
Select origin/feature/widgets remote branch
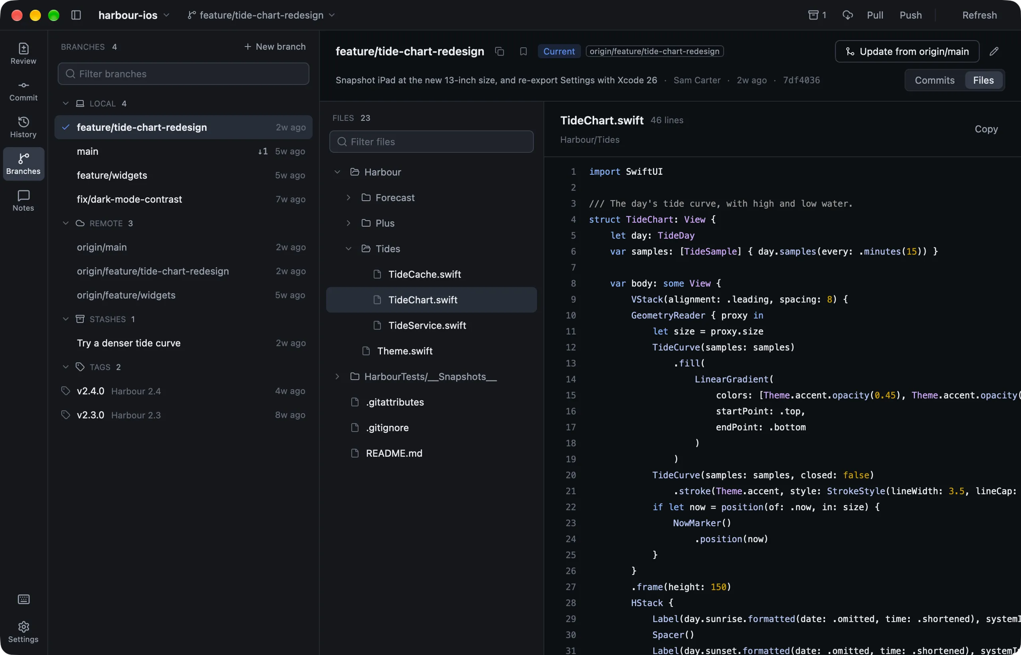[x=183, y=295]
